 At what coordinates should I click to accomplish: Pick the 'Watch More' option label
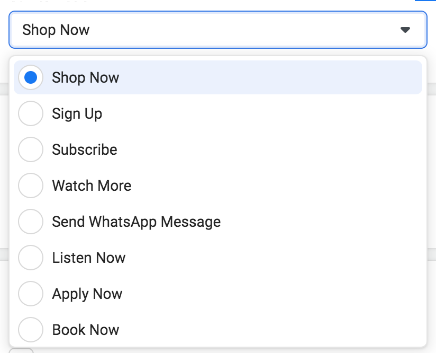(x=92, y=186)
